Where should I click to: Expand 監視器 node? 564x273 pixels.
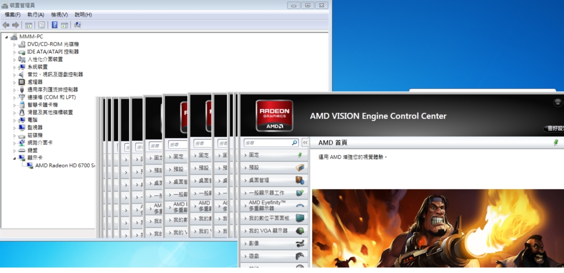pos(15,128)
